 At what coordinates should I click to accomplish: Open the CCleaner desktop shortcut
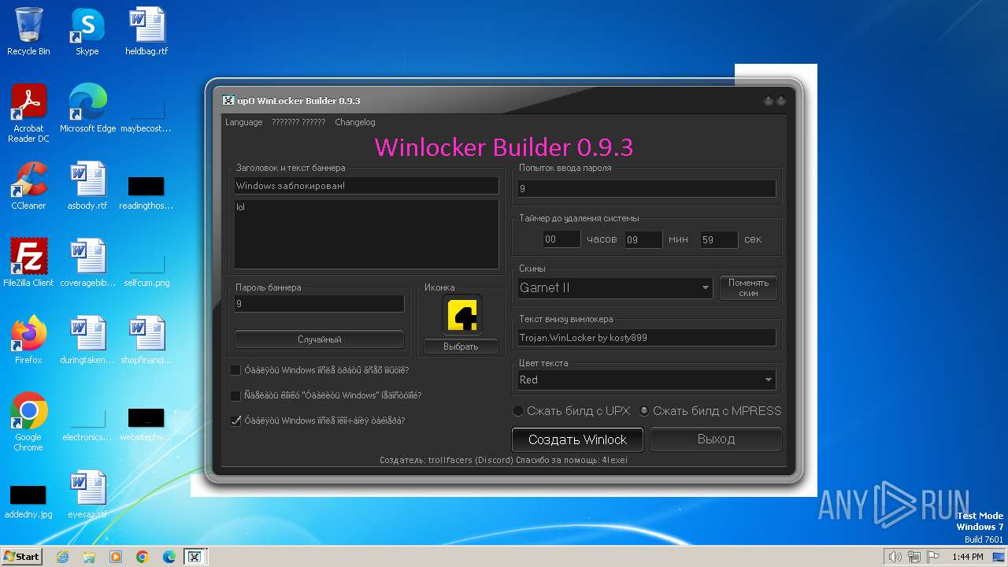(x=28, y=186)
